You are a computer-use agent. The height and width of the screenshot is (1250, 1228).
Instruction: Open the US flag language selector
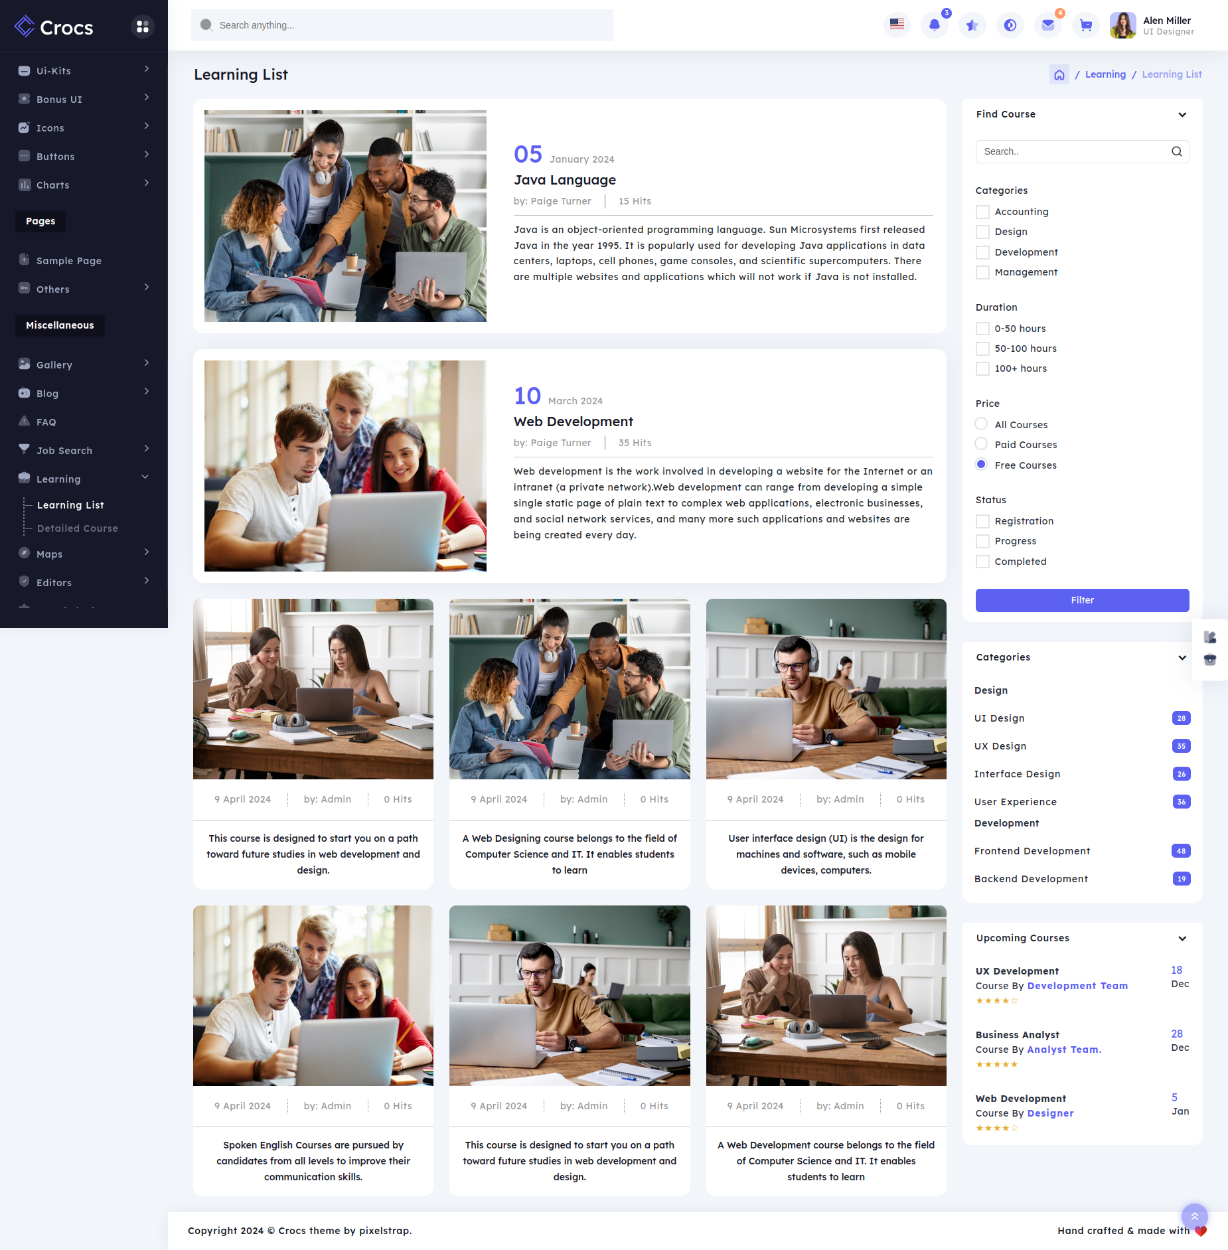[897, 25]
